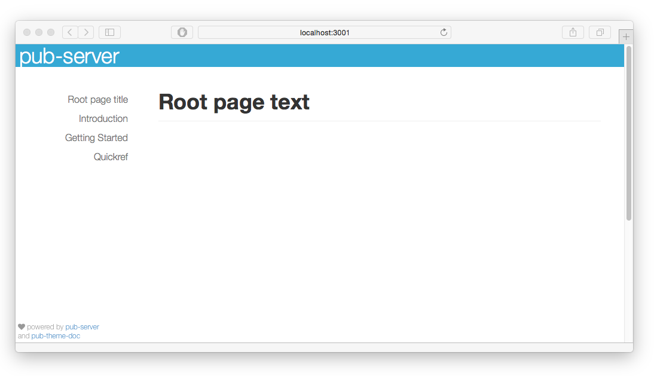Click the pub-server header title

pos(69,56)
